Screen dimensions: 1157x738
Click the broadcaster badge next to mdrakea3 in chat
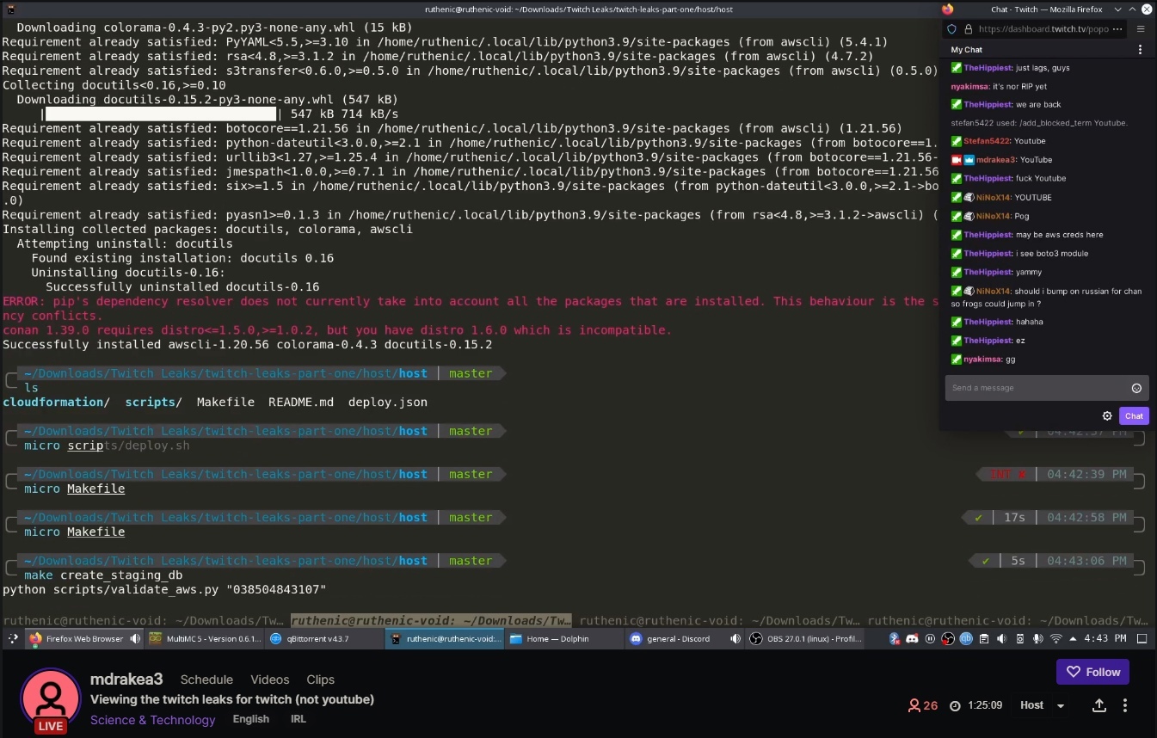click(956, 160)
